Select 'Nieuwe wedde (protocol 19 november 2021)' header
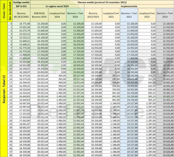Viewport: 174px width, 157px height. click(102, 2)
